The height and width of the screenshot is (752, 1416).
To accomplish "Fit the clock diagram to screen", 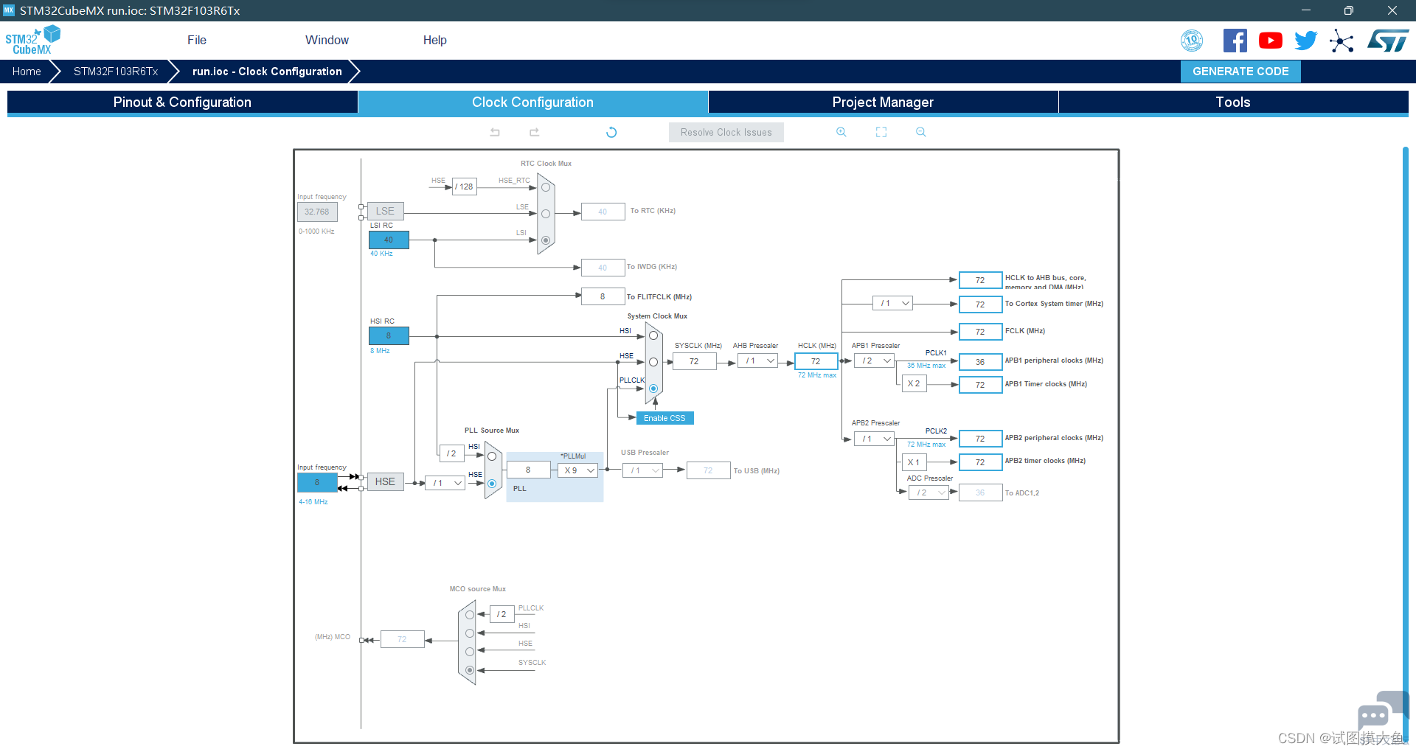I will [x=881, y=132].
